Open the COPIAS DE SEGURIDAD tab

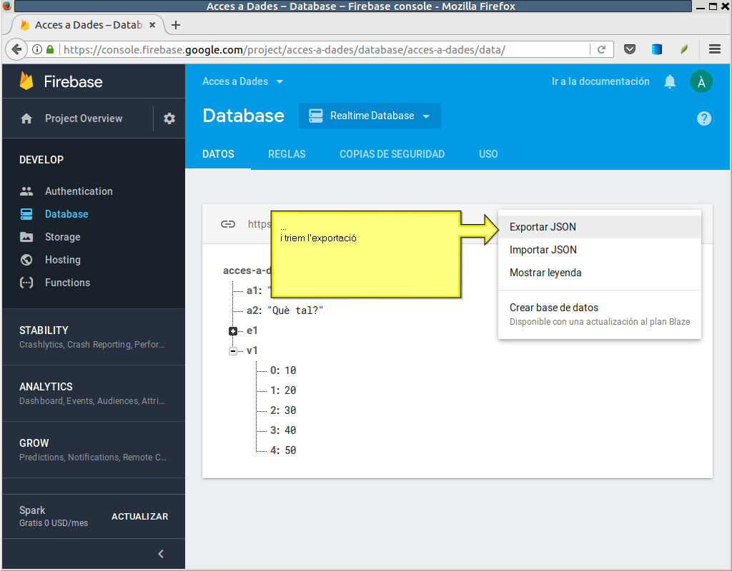coord(392,154)
